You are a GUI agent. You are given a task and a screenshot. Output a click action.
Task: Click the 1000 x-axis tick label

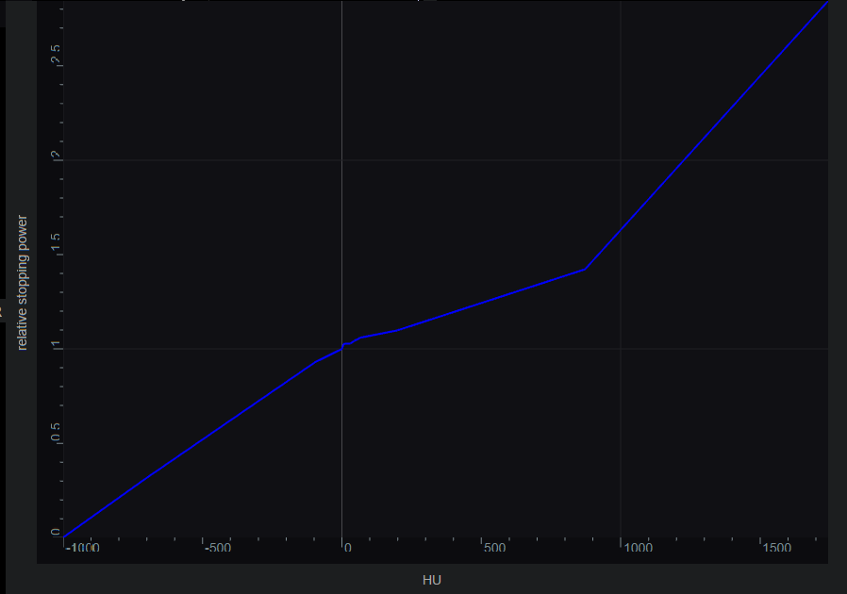click(637, 548)
